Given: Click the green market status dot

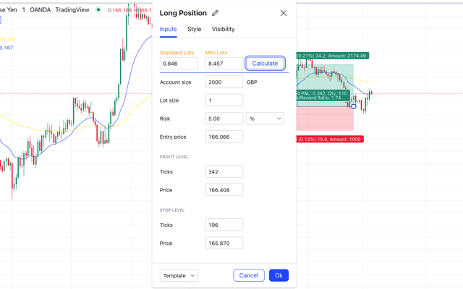Looking at the screenshot, I should 98,10.
